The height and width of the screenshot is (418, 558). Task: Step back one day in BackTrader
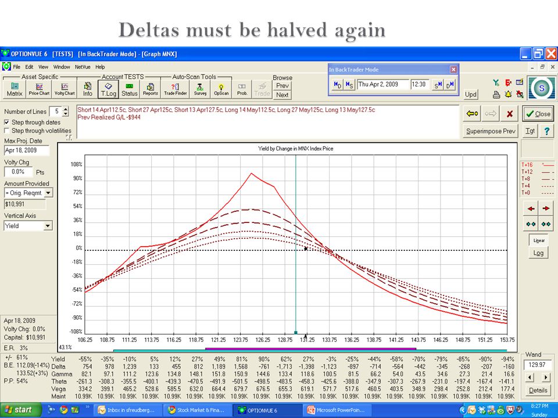pos(337,85)
